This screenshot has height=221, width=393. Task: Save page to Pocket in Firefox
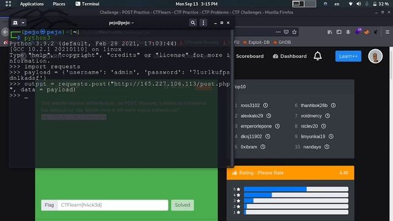click(x=286, y=32)
